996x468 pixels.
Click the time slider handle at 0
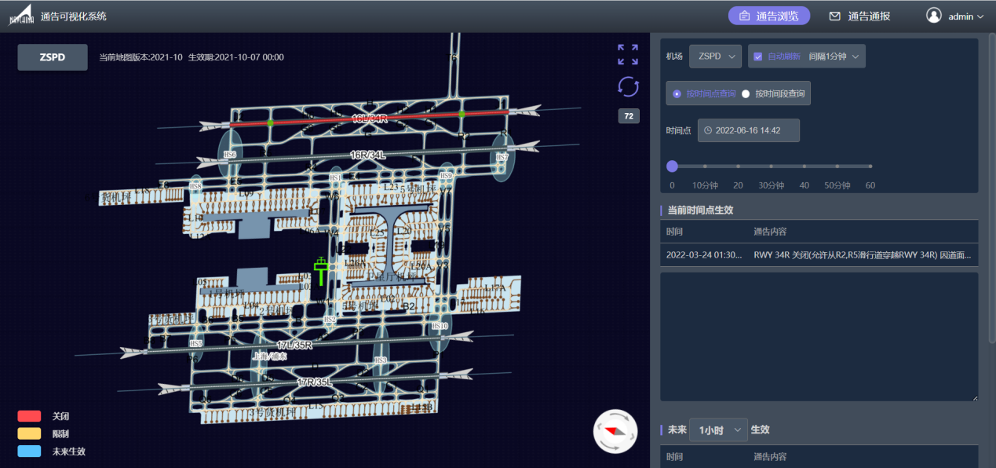672,166
